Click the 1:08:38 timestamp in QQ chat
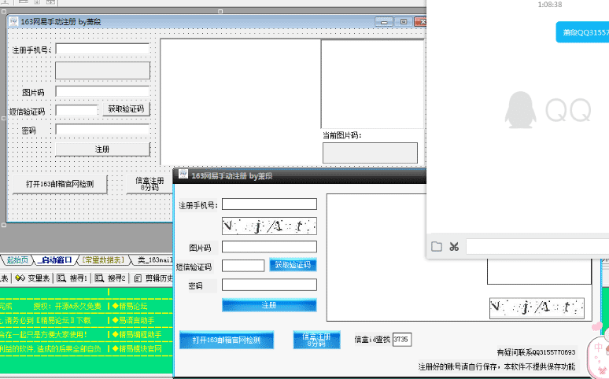The image size is (609, 379). [549, 5]
